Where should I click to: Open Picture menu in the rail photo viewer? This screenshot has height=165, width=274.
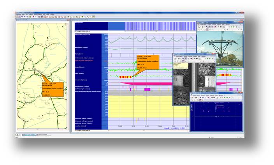click(190, 56)
